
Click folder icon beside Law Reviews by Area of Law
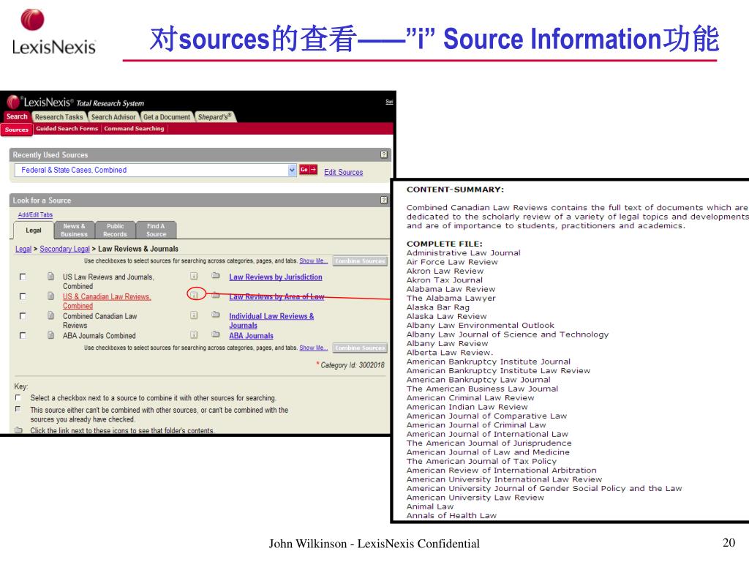click(x=216, y=296)
